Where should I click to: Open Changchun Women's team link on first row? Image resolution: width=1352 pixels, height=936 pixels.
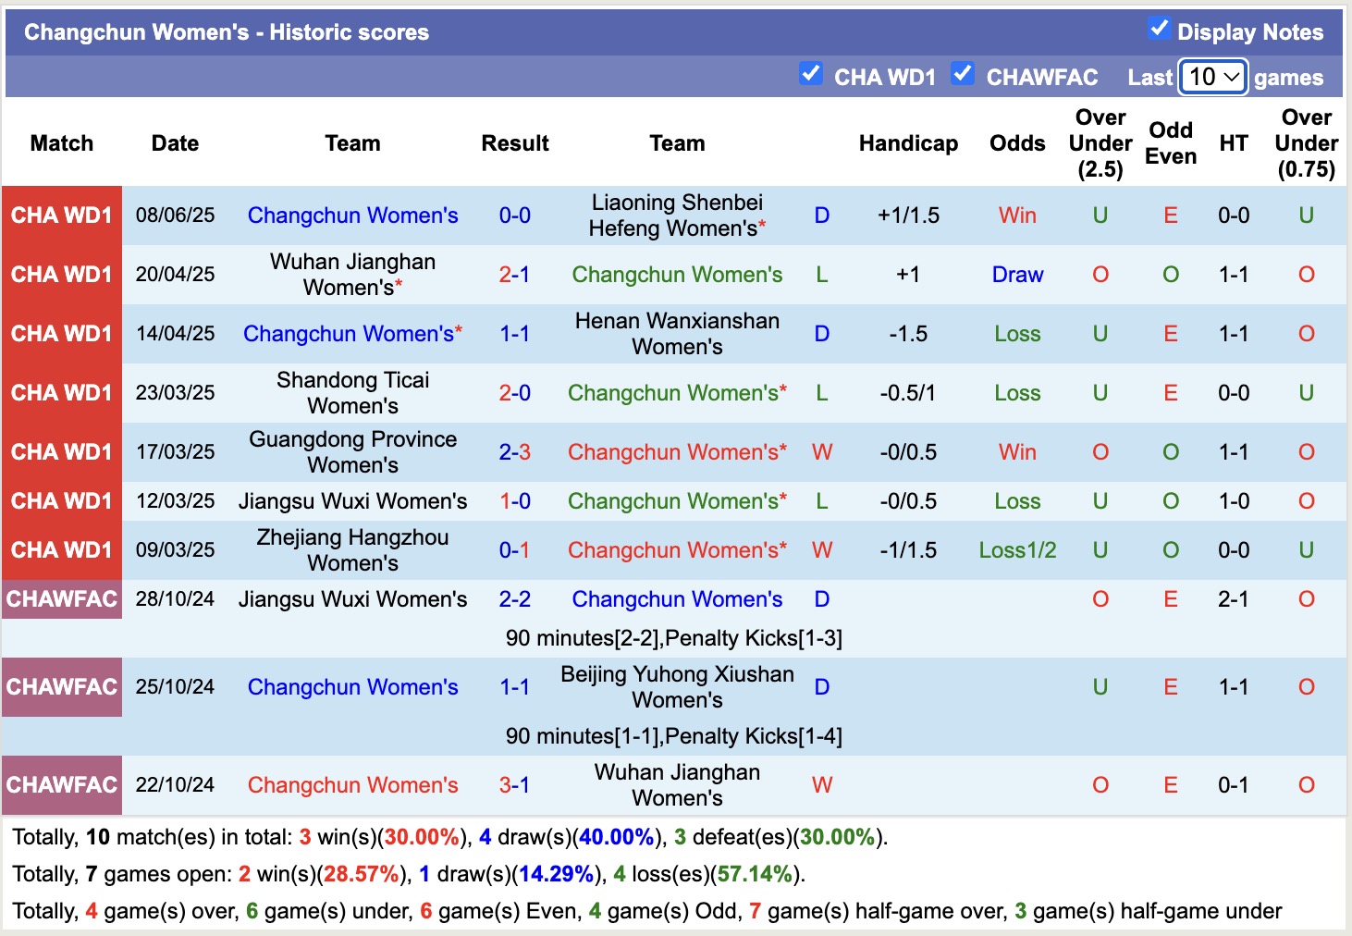click(x=353, y=216)
